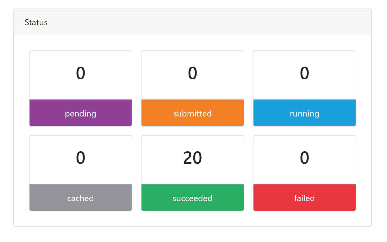Click the gray cached label
Image resolution: width=387 pixels, height=242 pixels.
tap(81, 198)
